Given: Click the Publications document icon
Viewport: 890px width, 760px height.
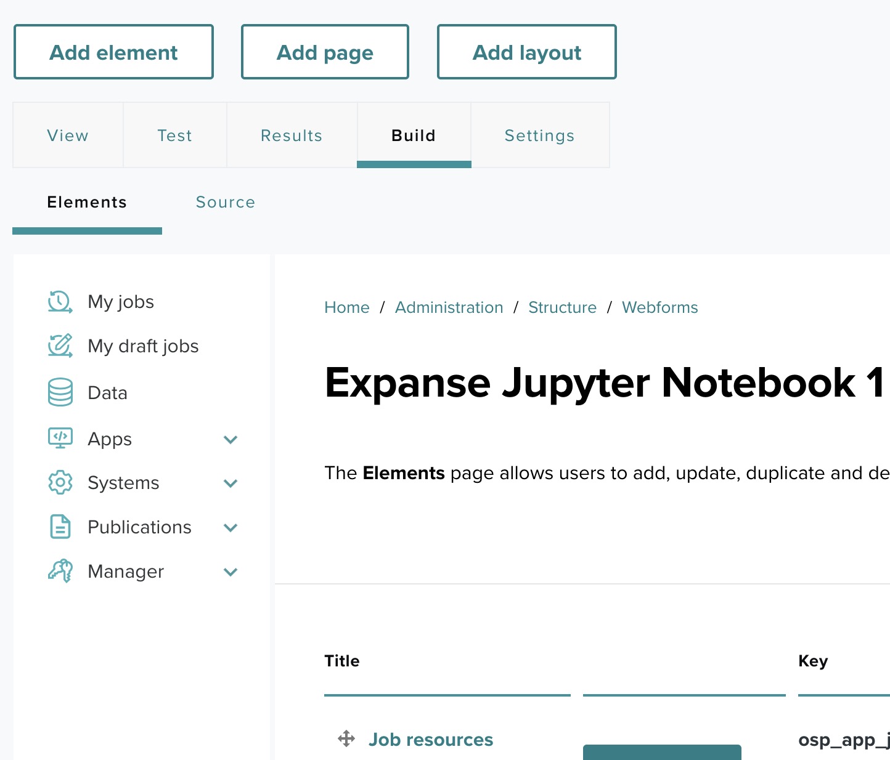Looking at the screenshot, I should pyautogui.click(x=60, y=527).
